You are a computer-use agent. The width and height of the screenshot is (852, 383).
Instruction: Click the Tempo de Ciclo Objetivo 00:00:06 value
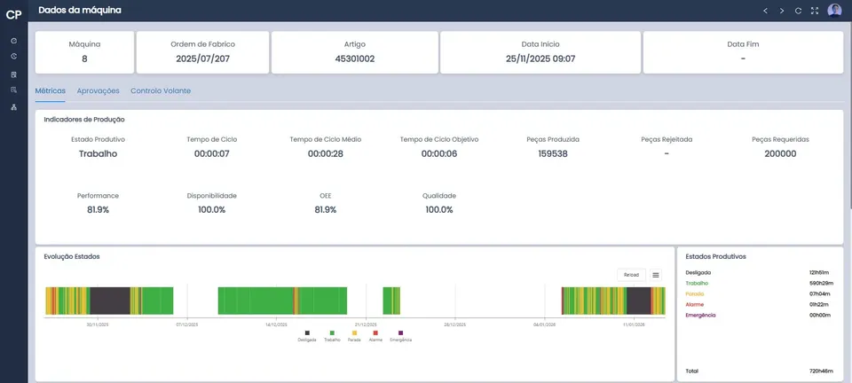[x=439, y=153]
